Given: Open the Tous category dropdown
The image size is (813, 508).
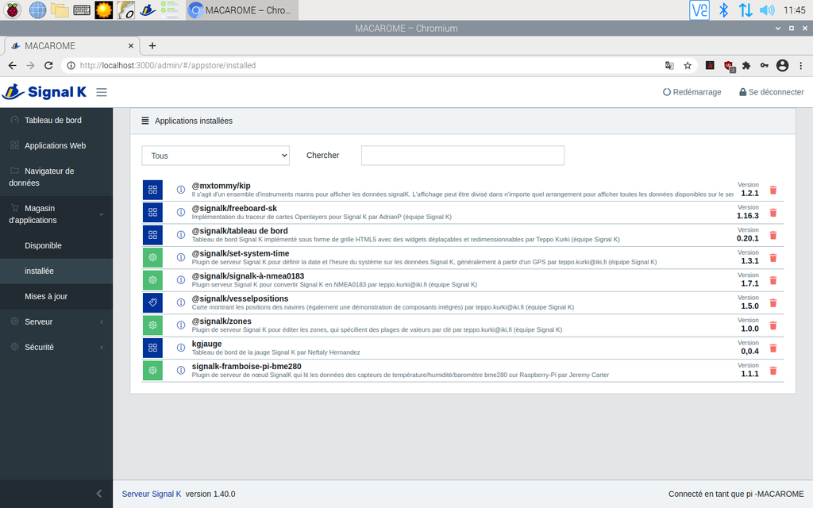Looking at the screenshot, I should (x=215, y=156).
